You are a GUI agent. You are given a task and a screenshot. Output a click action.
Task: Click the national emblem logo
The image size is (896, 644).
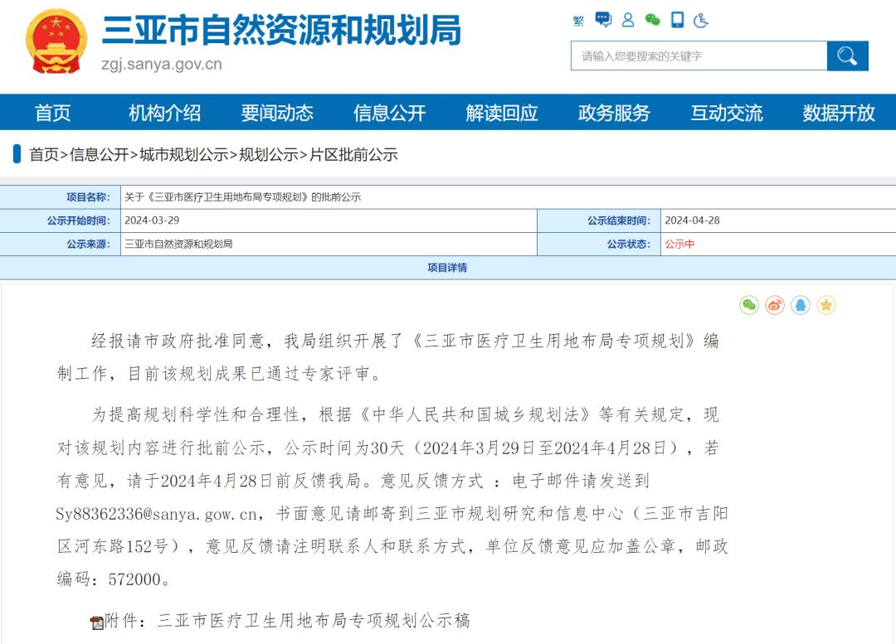[x=56, y=41]
